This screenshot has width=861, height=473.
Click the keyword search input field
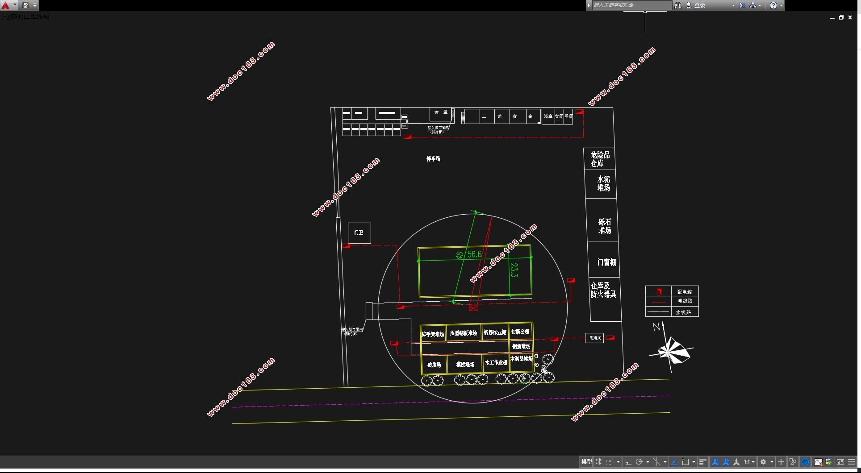pos(631,5)
